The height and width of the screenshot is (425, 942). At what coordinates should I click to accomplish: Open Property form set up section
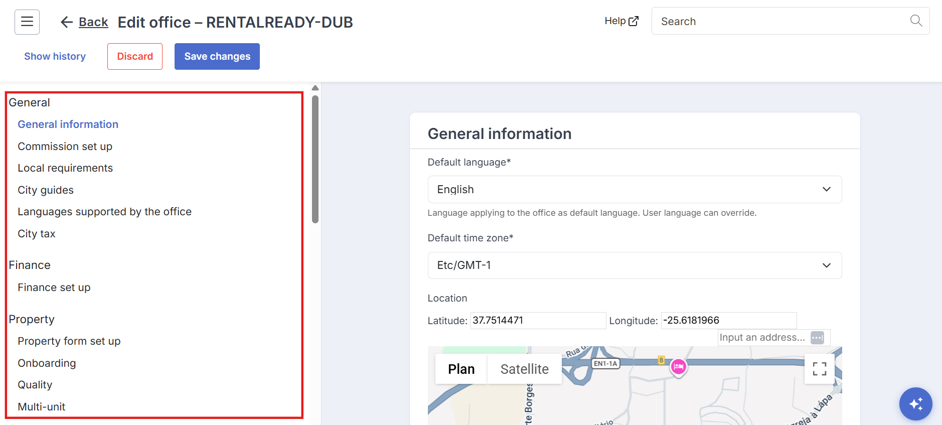69,341
